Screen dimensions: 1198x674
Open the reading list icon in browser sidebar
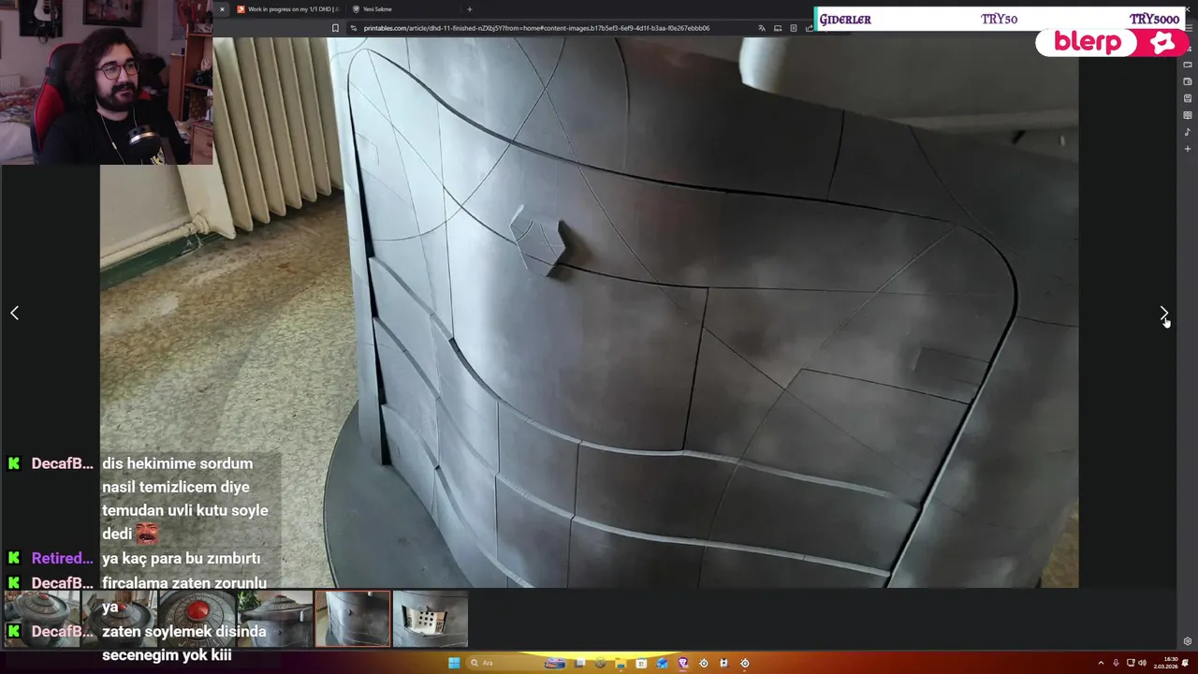point(1188,115)
